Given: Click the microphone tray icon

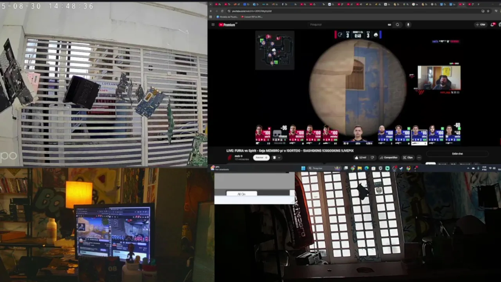Looking at the screenshot, I should point(479,168).
